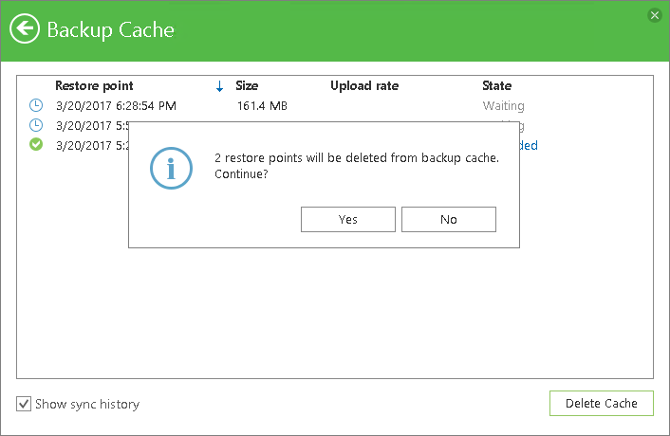Click the sort arrow in column header
The width and height of the screenshot is (670, 436).
pyautogui.click(x=219, y=86)
